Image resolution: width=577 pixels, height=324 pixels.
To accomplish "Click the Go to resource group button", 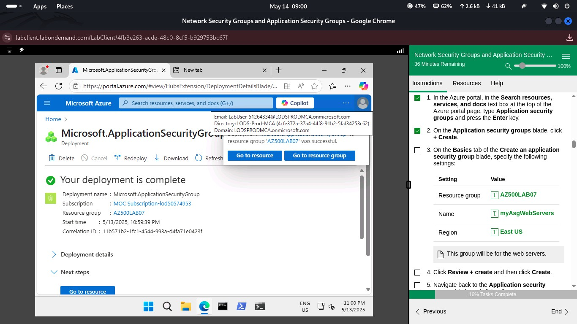I will coord(319,156).
